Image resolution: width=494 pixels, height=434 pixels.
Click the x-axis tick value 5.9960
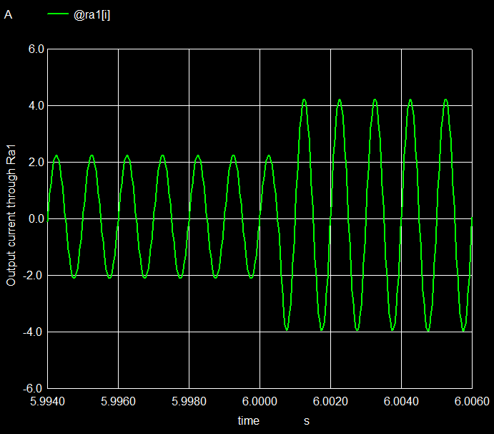(x=118, y=402)
